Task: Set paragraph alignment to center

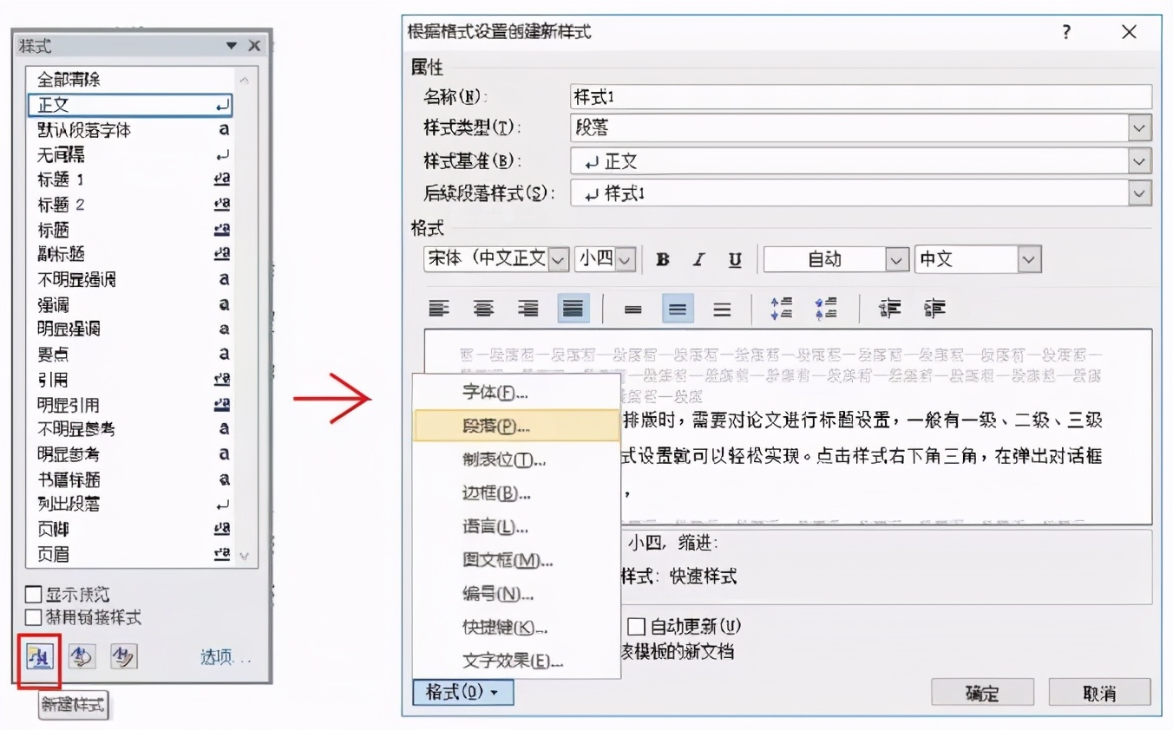Action: tap(483, 309)
